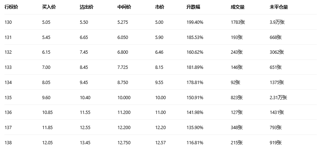The image size is (318, 150).
Task: Select the 138 strike price cell
Action: click(x=8, y=143)
